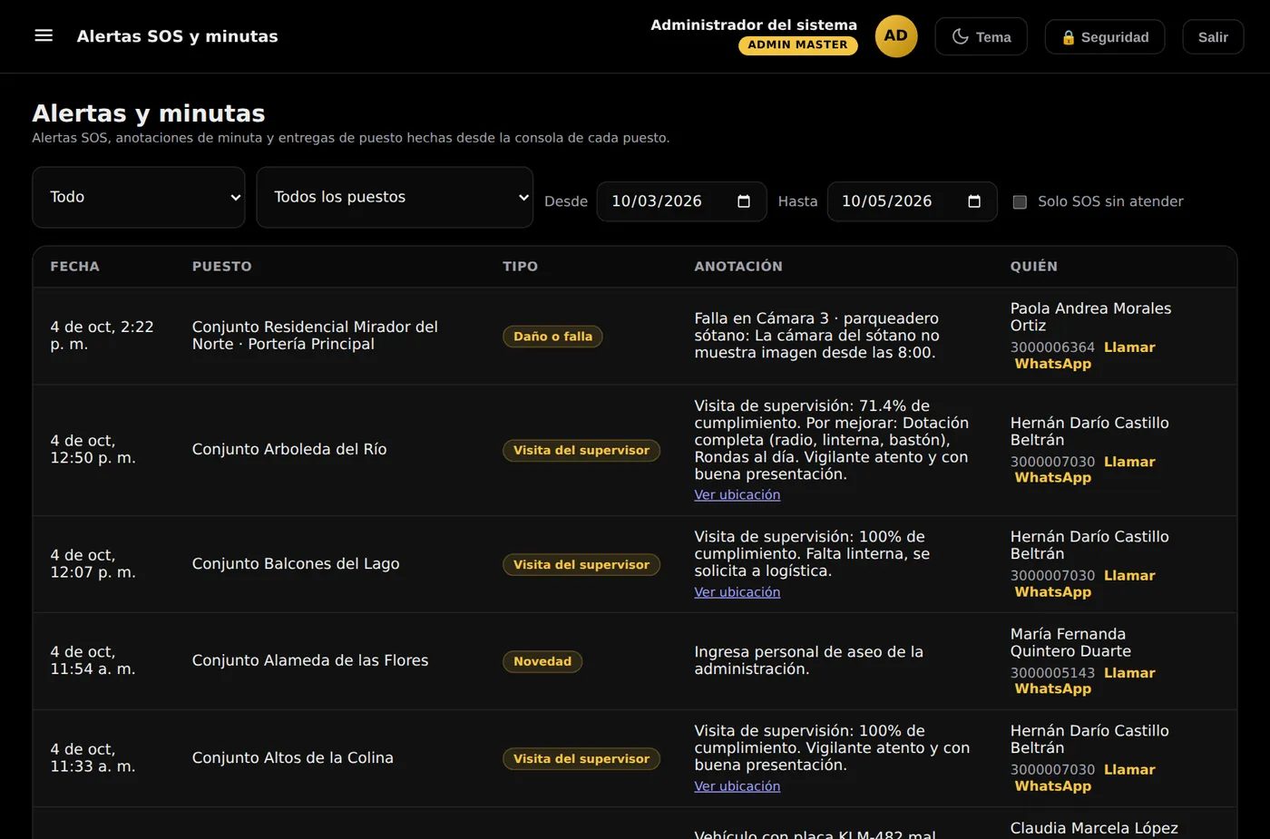1270x839 pixels.
Task: Click Llamar for María Fernanda Quintero Duarte
Action: 1129,673
